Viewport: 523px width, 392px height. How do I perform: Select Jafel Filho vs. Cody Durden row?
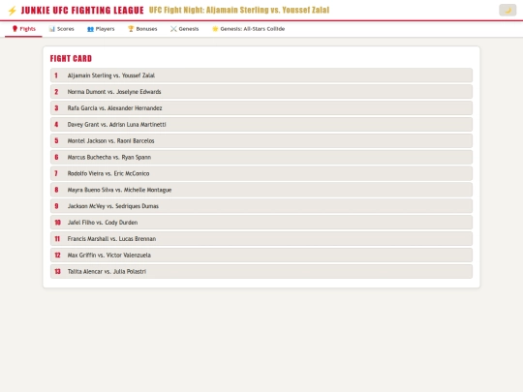pos(261,223)
